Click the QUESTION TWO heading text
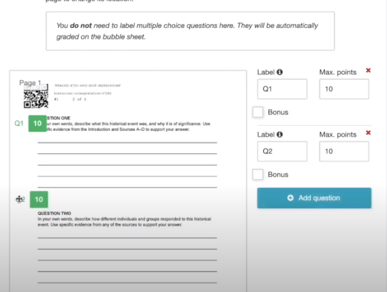Image resolution: width=387 pixels, height=292 pixels. 54,213
